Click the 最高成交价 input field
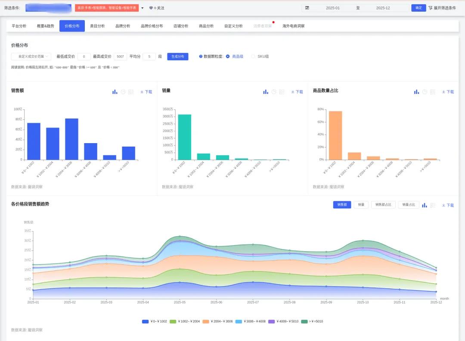The height and width of the screenshot is (341, 465). [x=121, y=56]
